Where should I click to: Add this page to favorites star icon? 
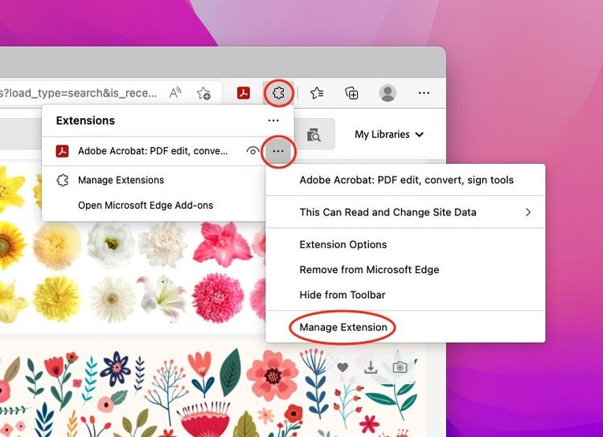click(203, 93)
